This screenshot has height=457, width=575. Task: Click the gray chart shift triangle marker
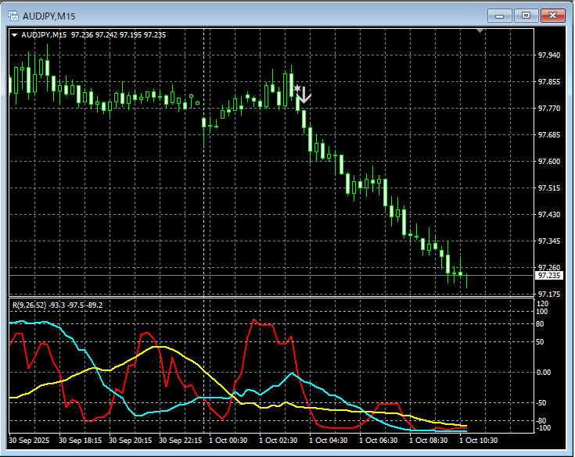(x=480, y=31)
